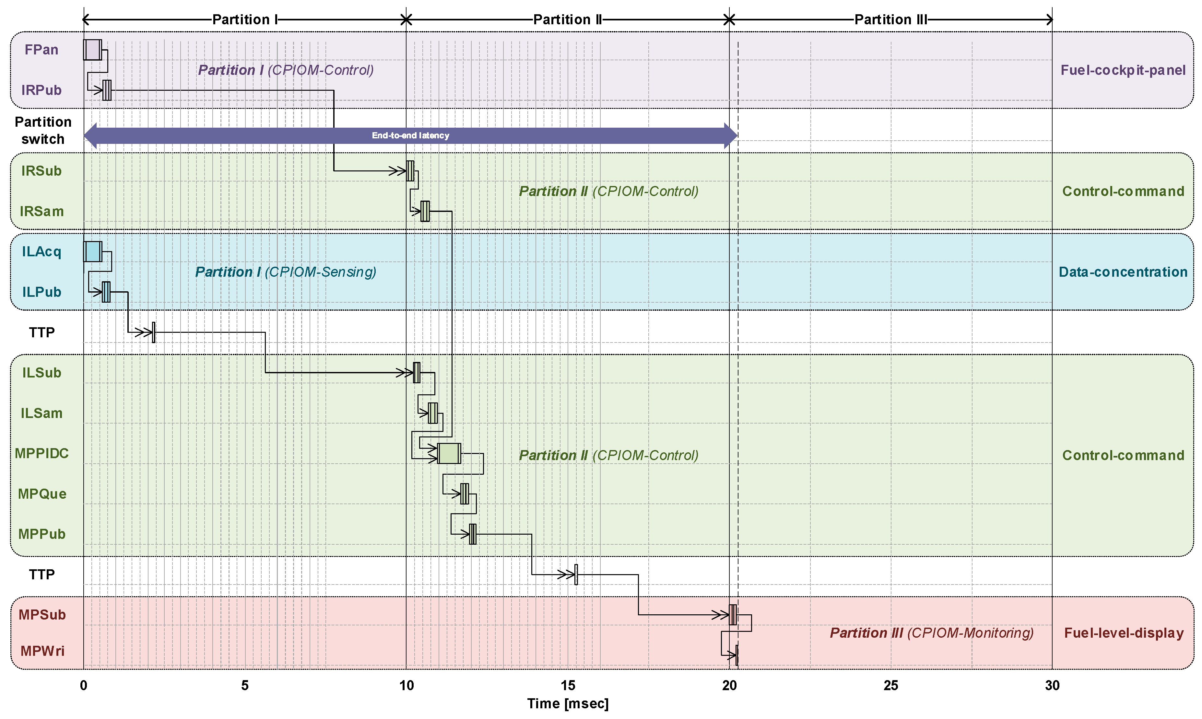Click the MPWri row label
Viewport: 1202px width, 719px height.
(42, 651)
